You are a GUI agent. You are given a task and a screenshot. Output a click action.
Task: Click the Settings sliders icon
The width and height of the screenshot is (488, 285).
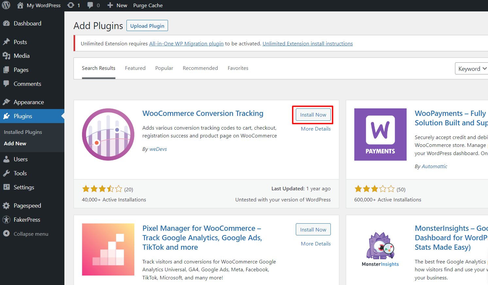pyautogui.click(x=6, y=187)
